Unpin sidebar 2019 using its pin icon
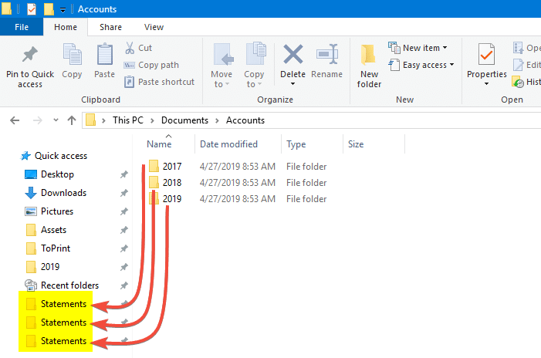 coord(123,267)
